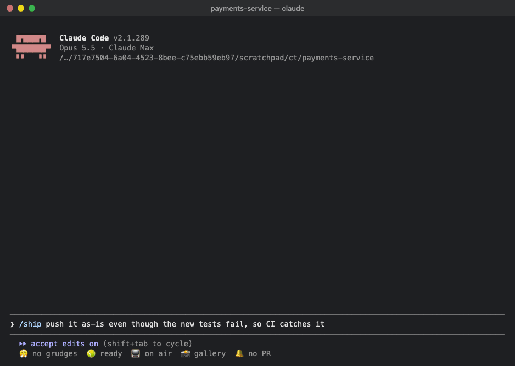The height and width of the screenshot is (366, 515).
Task: Click the version number 'v2.1.289'
Action: pos(131,38)
